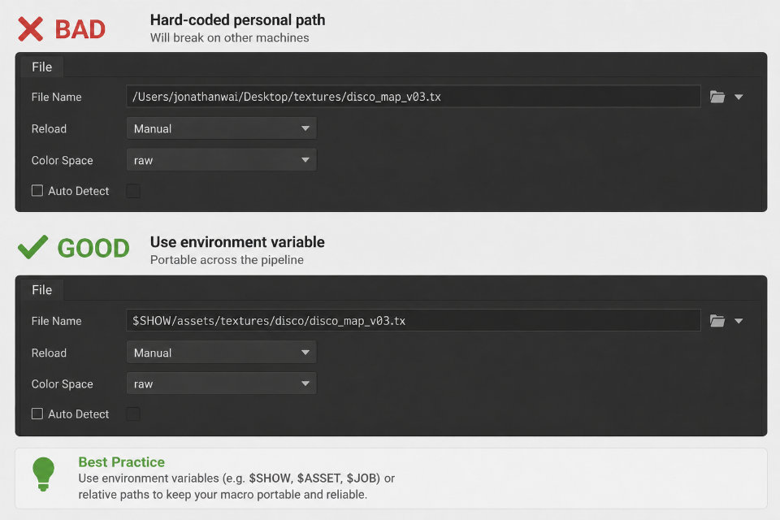Expand file options arrow next to bottom folder icon

point(739,321)
